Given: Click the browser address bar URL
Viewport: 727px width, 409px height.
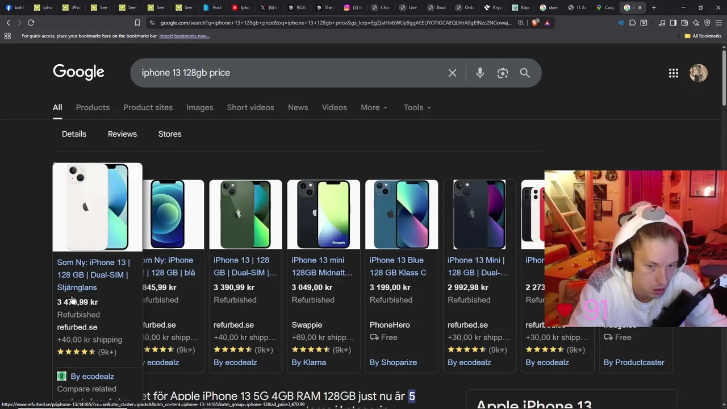Looking at the screenshot, I should tap(335, 23).
